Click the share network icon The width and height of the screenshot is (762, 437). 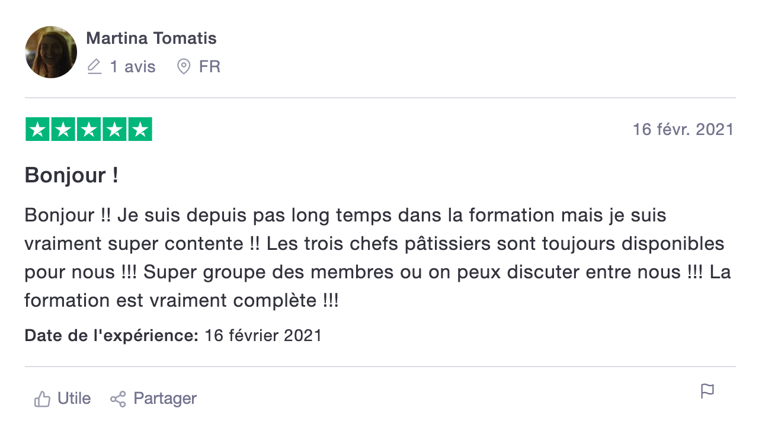click(119, 399)
